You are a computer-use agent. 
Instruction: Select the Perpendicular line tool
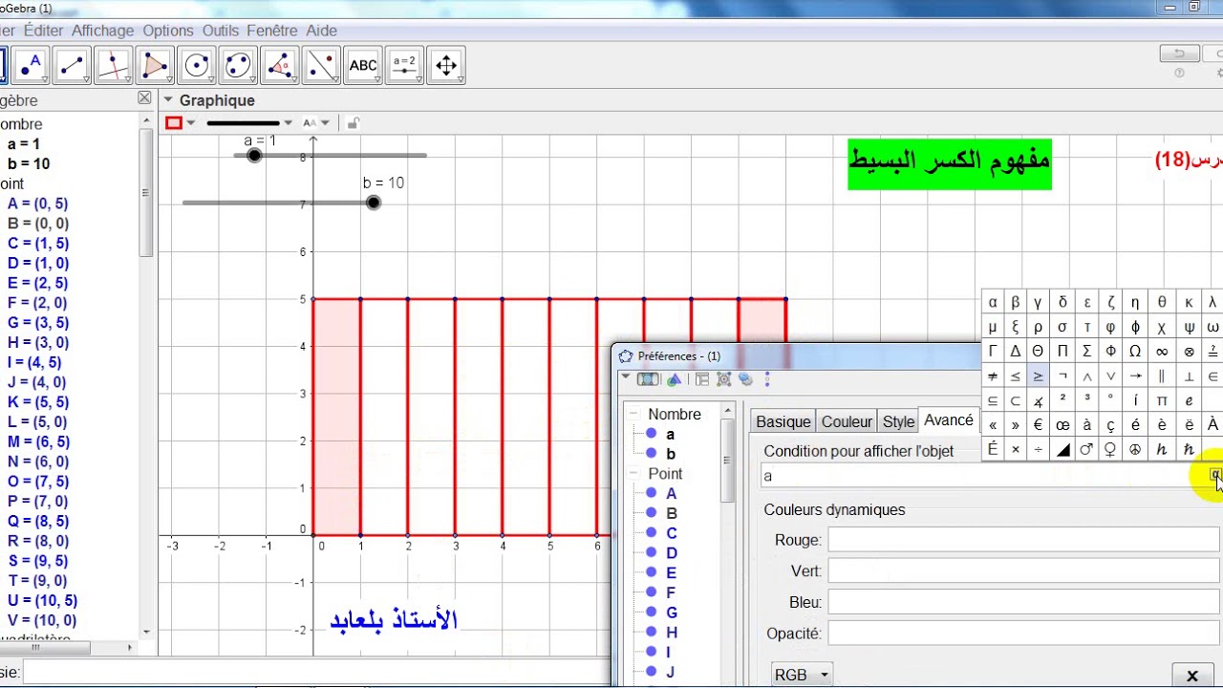(114, 65)
